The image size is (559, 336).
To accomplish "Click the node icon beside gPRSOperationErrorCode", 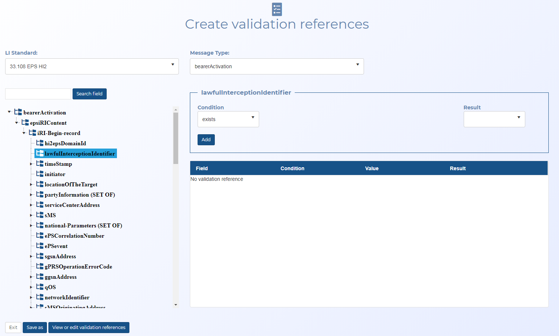I will [40, 266].
